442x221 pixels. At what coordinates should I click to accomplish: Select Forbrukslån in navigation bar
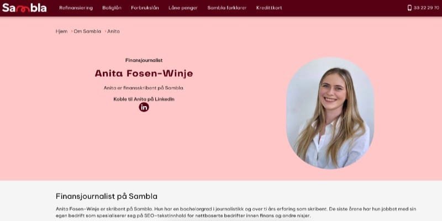(145, 8)
